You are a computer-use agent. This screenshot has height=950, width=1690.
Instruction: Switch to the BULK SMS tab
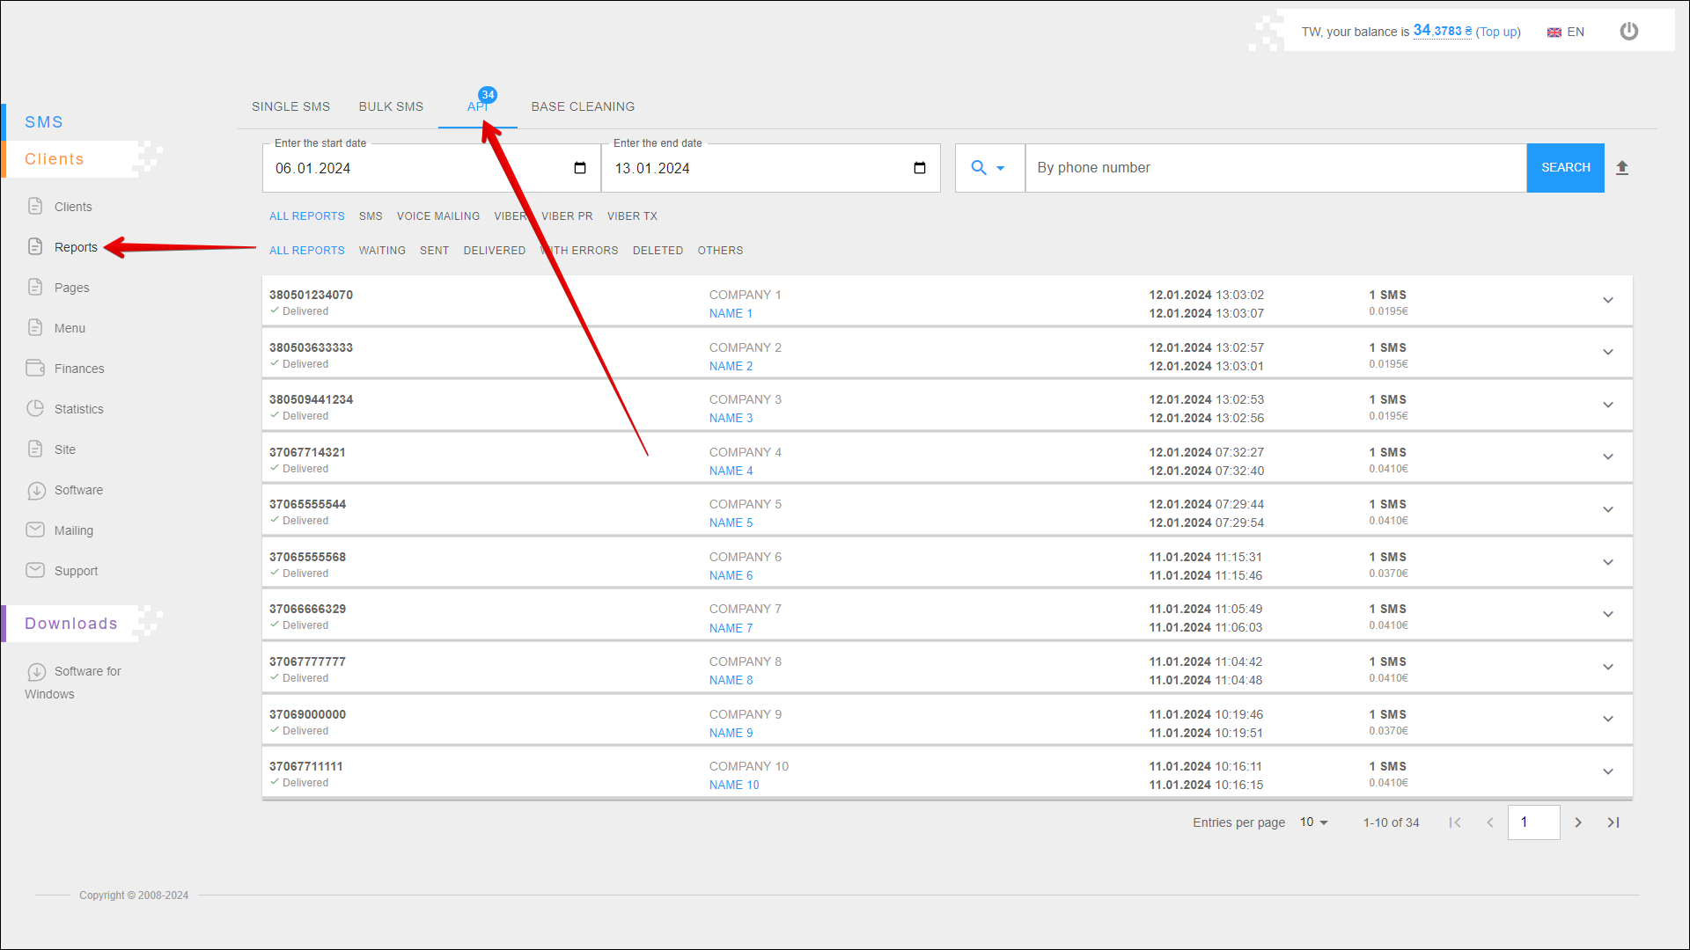point(391,106)
